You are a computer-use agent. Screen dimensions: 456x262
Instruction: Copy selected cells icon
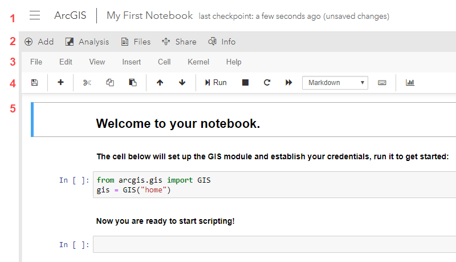click(x=110, y=83)
